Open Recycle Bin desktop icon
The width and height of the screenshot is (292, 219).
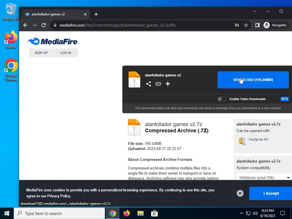click(x=11, y=12)
